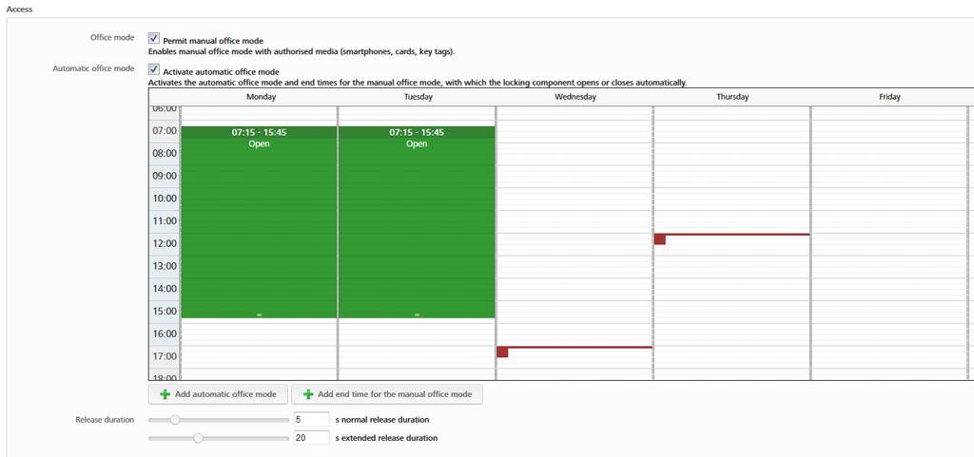Click the Thursday column header
Screen dimensions: 974x457
[732, 97]
